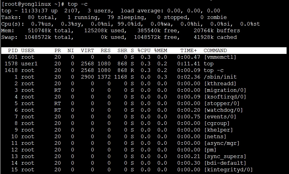This screenshot has width=289, height=174.
Task: Click the '0 zombie' task count
Action: [x=214, y=17]
